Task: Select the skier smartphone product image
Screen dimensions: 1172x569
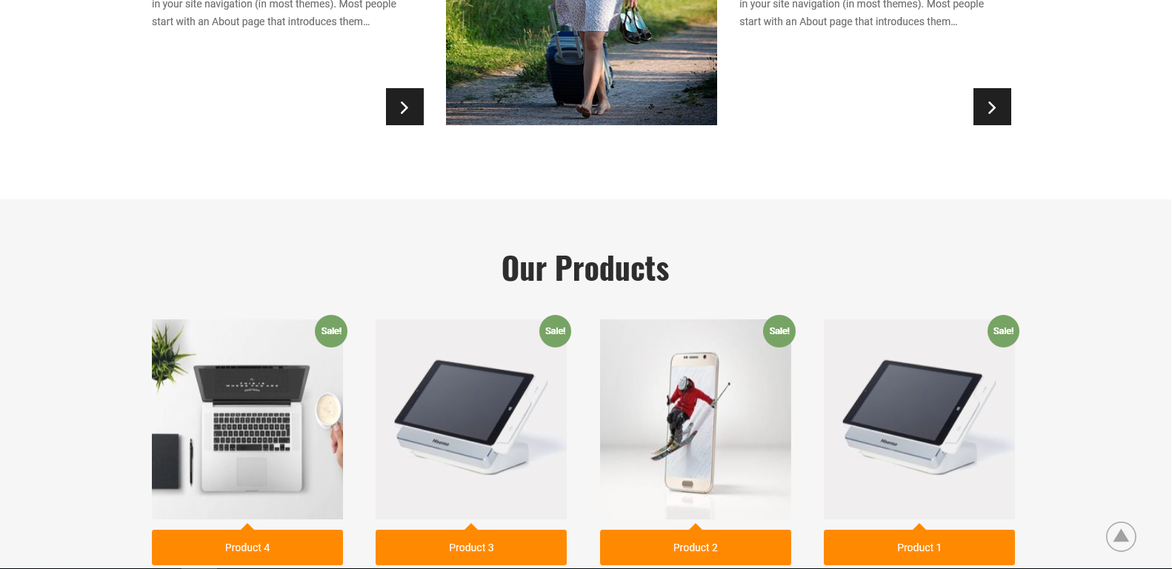Action: point(696,419)
